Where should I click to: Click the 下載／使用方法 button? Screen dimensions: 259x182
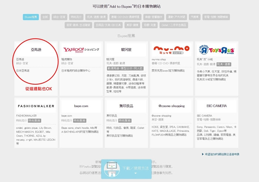(127, 169)
